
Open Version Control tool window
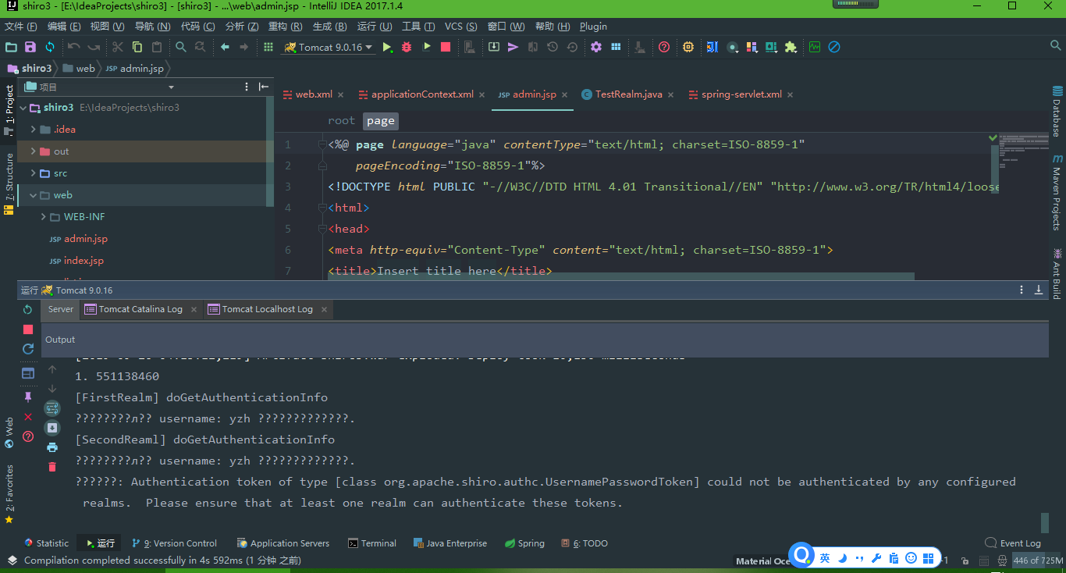(174, 543)
